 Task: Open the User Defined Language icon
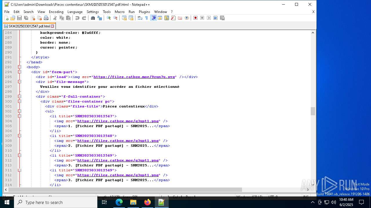point(160,18)
